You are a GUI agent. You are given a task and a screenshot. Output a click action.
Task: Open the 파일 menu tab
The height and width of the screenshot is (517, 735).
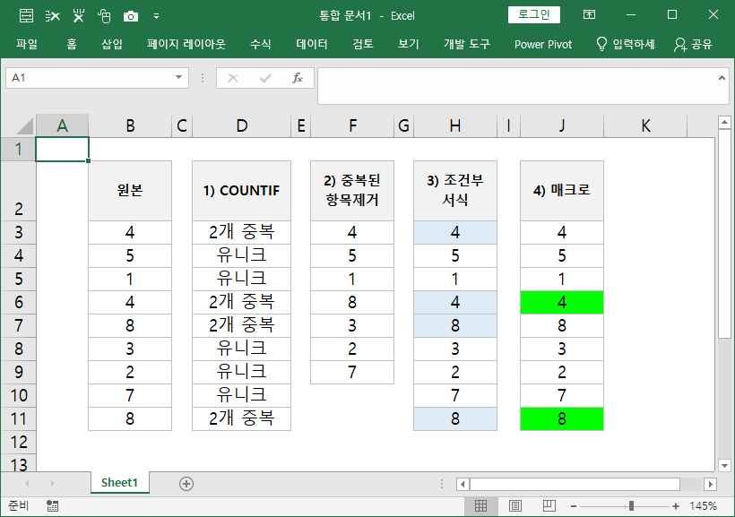click(x=27, y=44)
